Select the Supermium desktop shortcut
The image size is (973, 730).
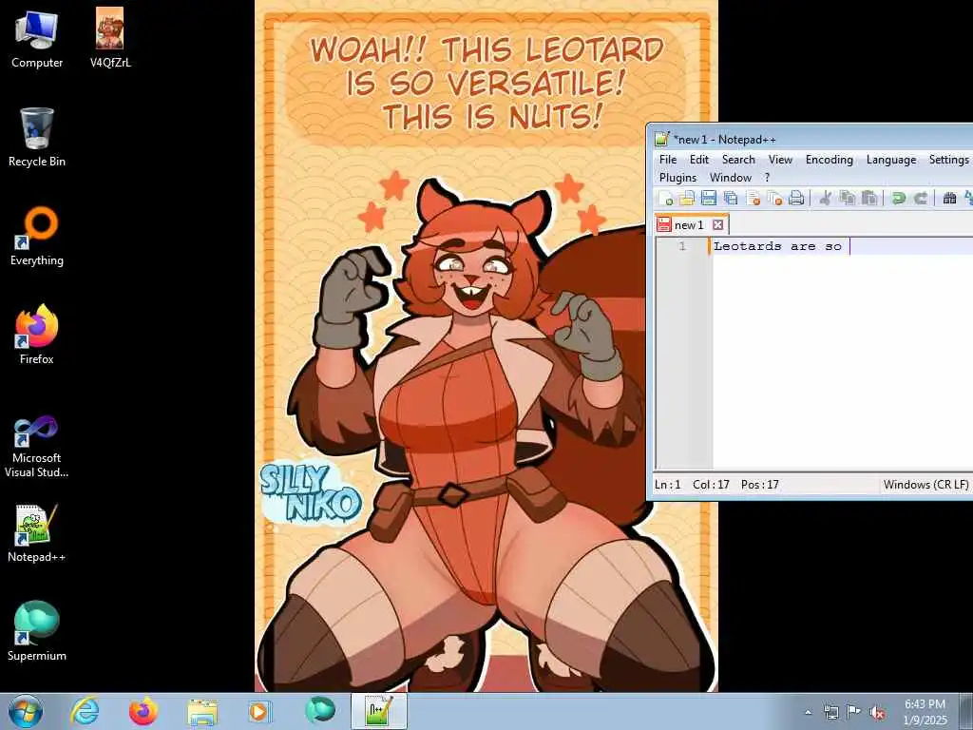(x=37, y=632)
